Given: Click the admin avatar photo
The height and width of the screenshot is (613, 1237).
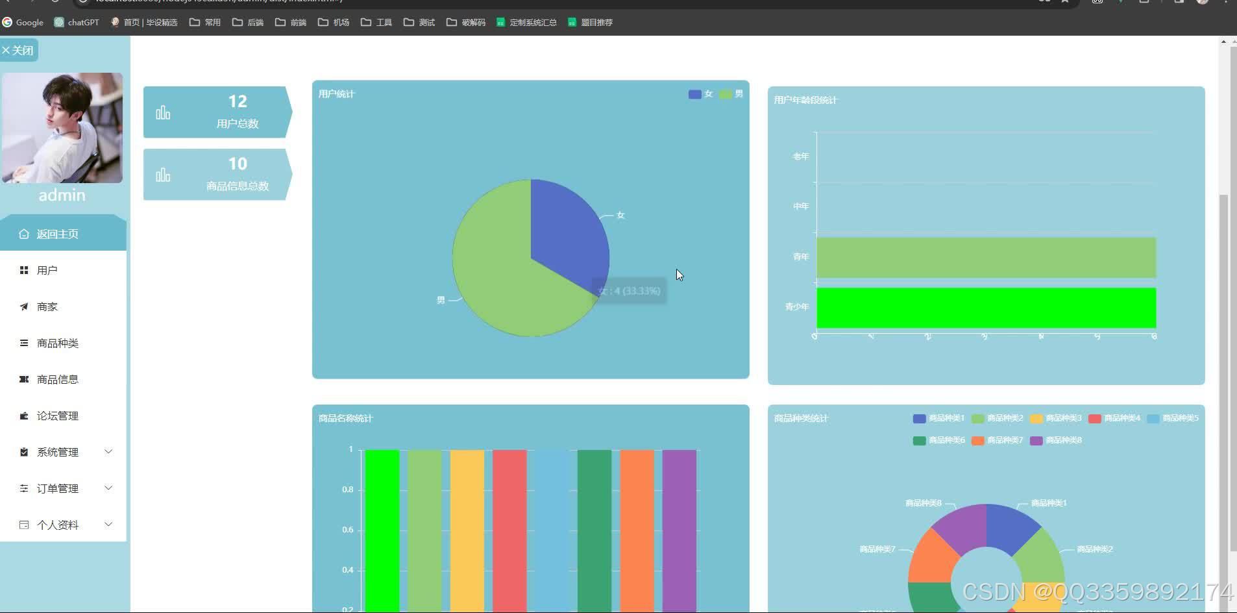Looking at the screenshot, I should tap(62, 128).
